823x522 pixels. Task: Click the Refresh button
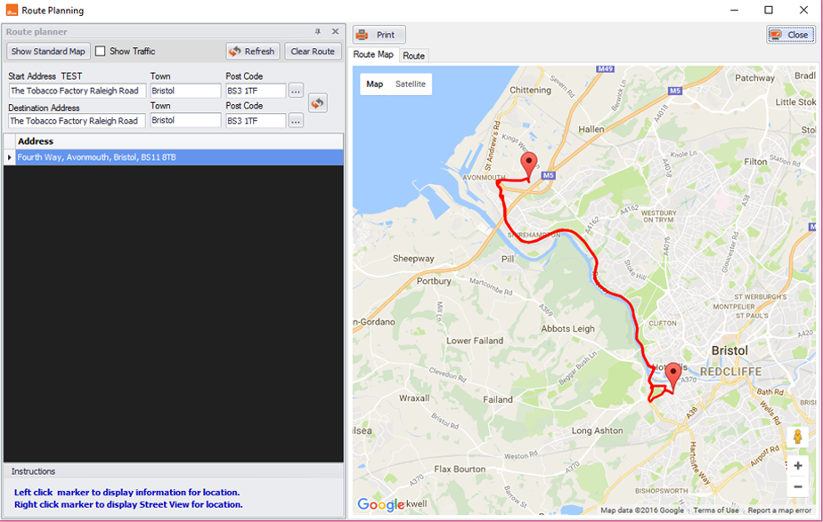[253, 52]
